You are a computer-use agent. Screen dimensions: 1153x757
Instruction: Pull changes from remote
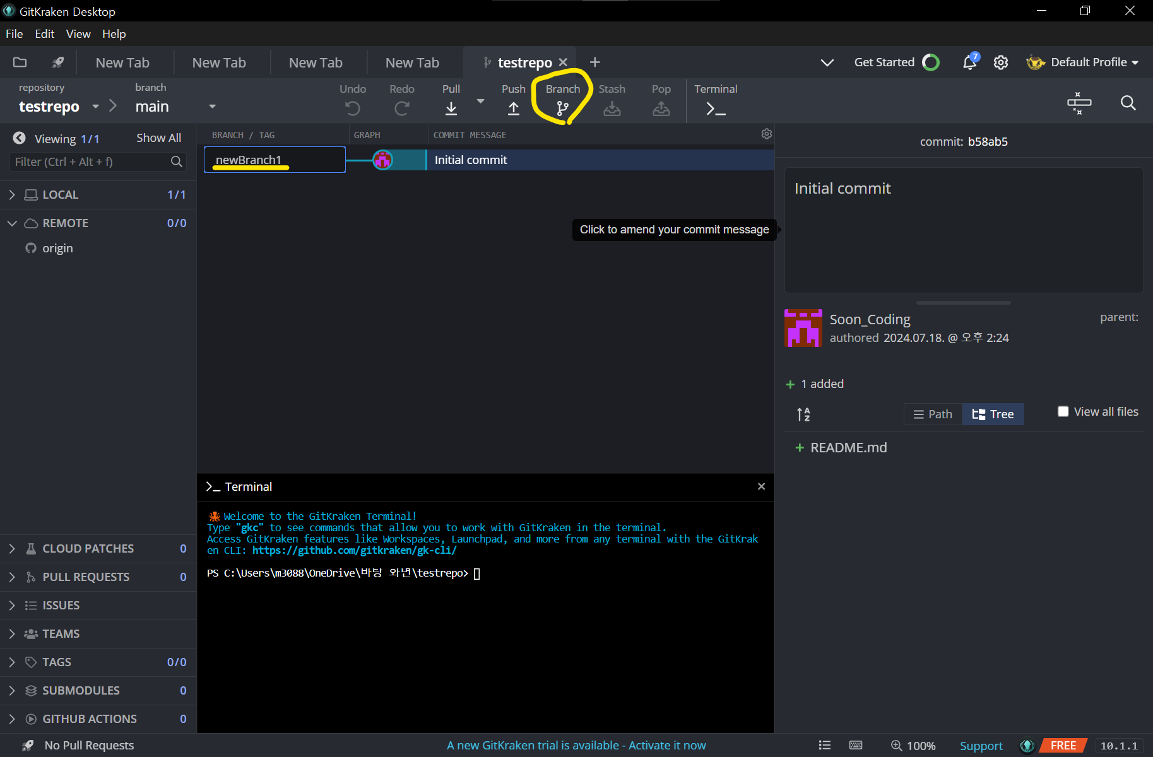451,100
